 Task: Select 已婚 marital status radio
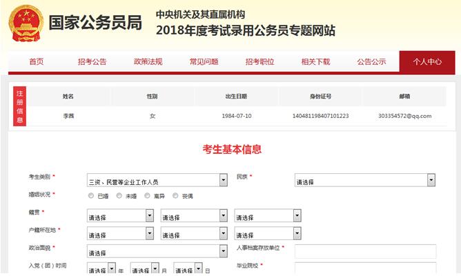click(x=91, y=196)
